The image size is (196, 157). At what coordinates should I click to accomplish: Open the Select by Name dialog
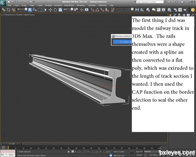click(35, 10)
